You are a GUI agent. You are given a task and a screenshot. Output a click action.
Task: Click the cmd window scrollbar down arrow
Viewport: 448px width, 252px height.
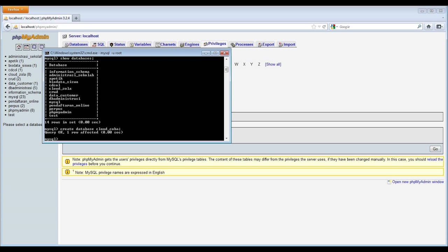tap(226, 138)
